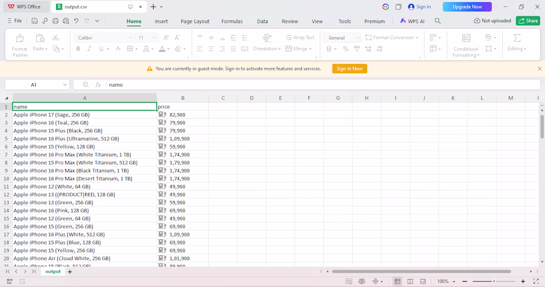Click the Share button

(x=528, y=21)
